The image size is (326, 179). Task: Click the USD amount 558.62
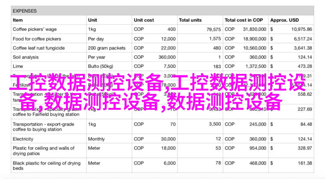pyautogui.click(x=305, y=94)
